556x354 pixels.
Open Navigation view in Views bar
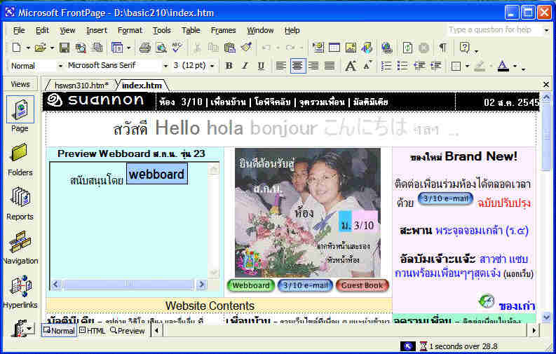(20, 247)
